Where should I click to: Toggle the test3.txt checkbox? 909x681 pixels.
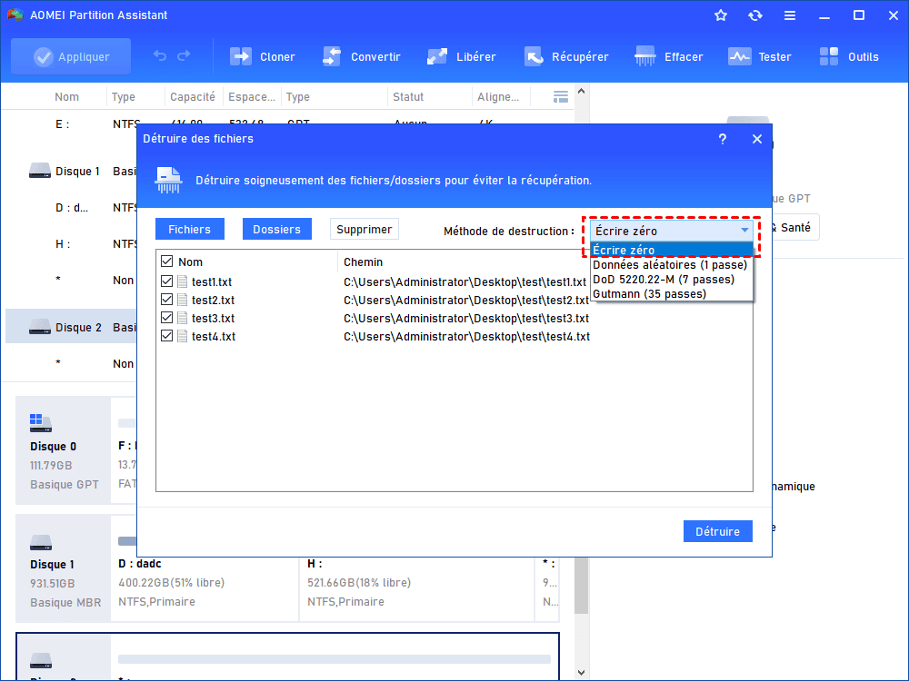click(x=166, y=318)
